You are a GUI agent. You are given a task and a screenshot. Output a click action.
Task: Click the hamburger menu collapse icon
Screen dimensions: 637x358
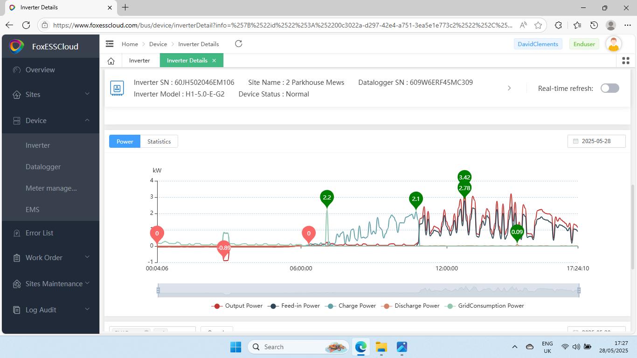point(110,44)
